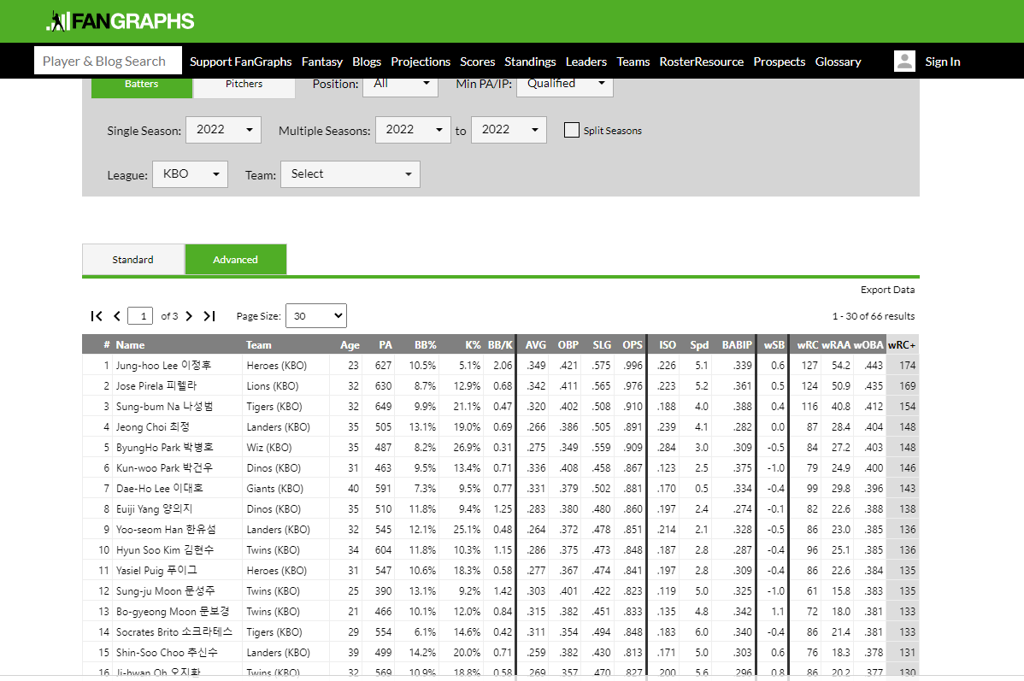This screenshot has width=1024, height=681.
Task: Open Jose Pirela player page
Action: (156, 386)
